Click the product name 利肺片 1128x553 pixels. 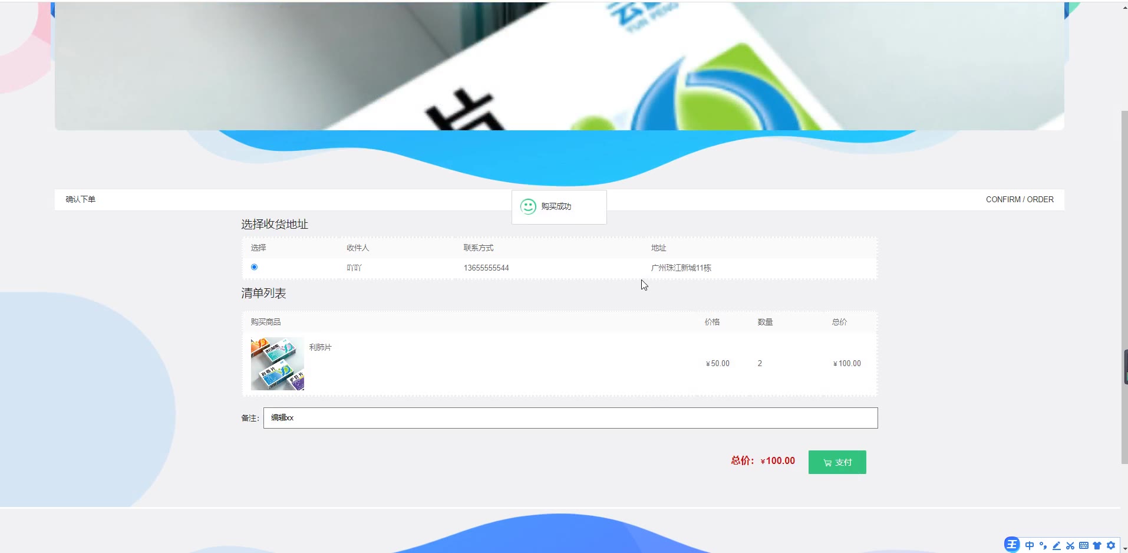(321, 347)
